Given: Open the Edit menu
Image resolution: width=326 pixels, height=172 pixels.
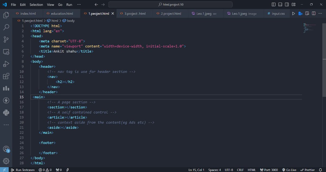Looking at the screenshot, I should point(23,5).
